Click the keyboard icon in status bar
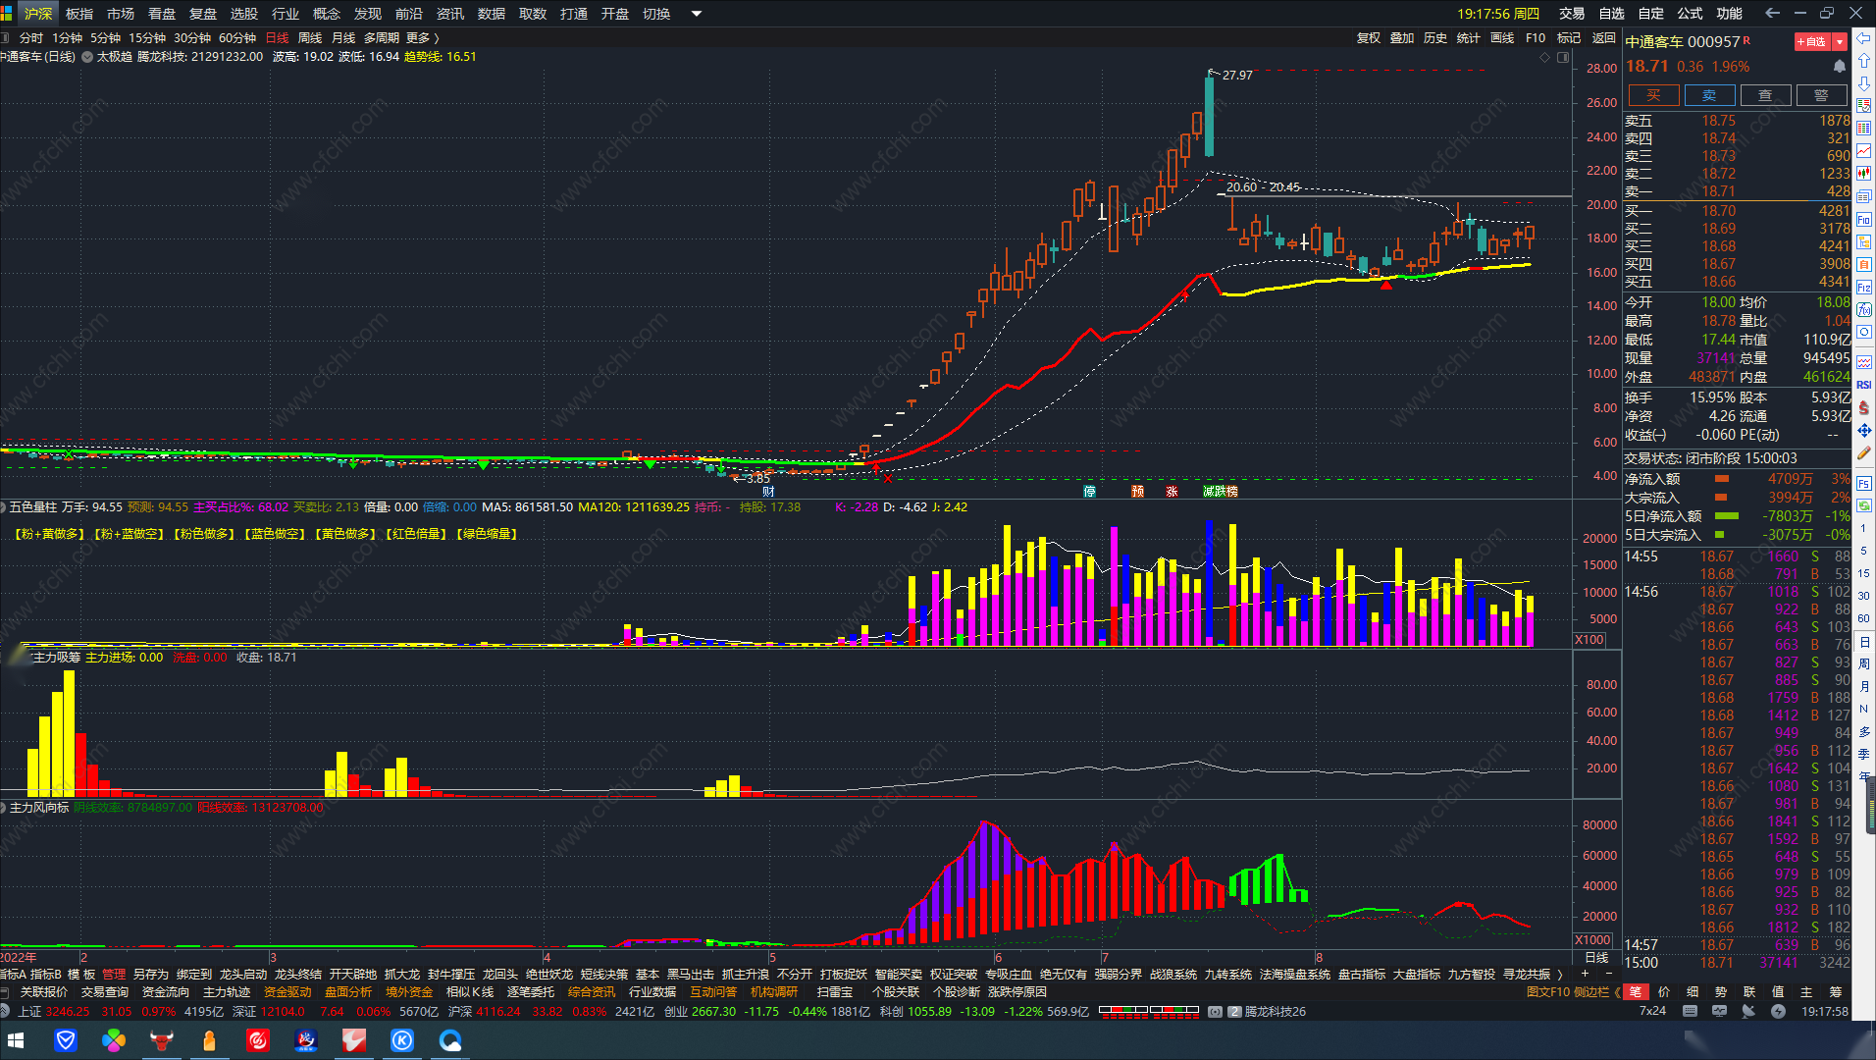The width and height of the screenshot is (1876, 1060). [x=1691, y=1011]
